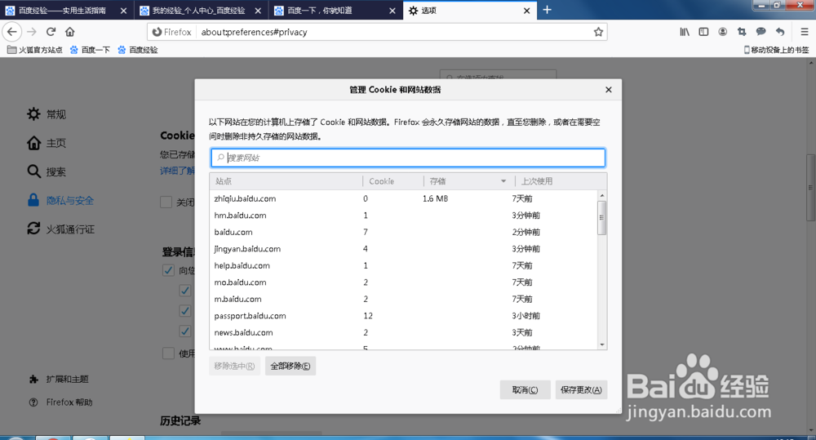Image resolution: width=816 pixels, height=440 pixels.
Task: Open the Library icon in toolbar
Action: [685, 32]
